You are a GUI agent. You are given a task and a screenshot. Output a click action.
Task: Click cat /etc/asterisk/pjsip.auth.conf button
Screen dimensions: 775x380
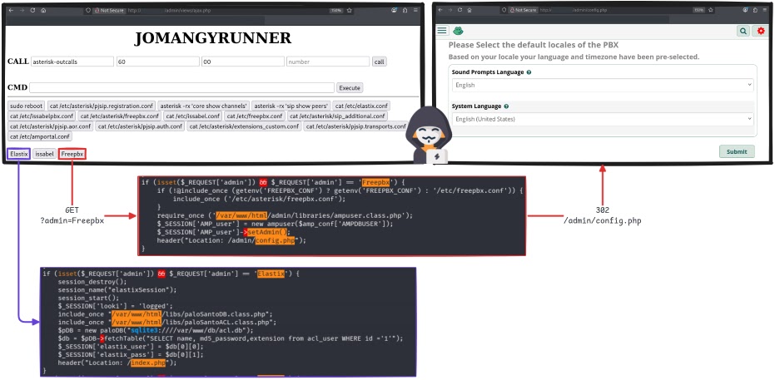[141, 126]
